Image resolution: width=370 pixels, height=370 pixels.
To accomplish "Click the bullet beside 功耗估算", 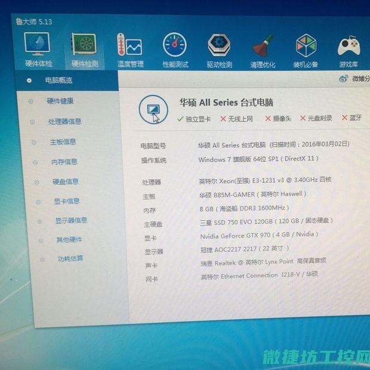I will pos(42,260).
